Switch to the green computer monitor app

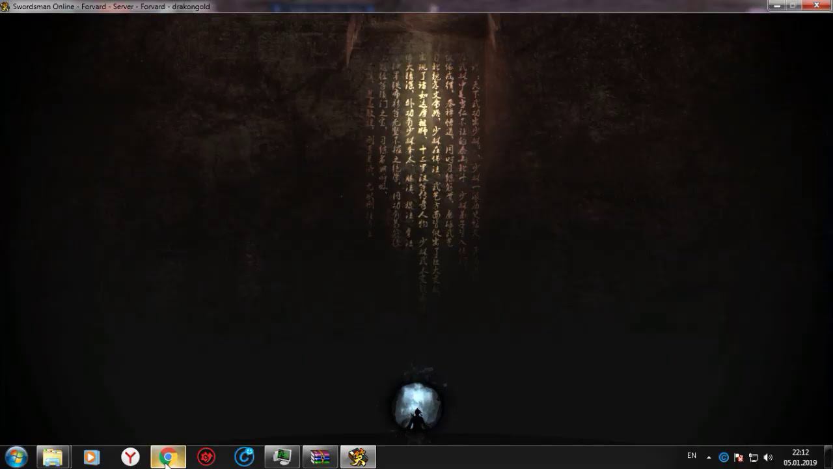(x=282, y=457)
